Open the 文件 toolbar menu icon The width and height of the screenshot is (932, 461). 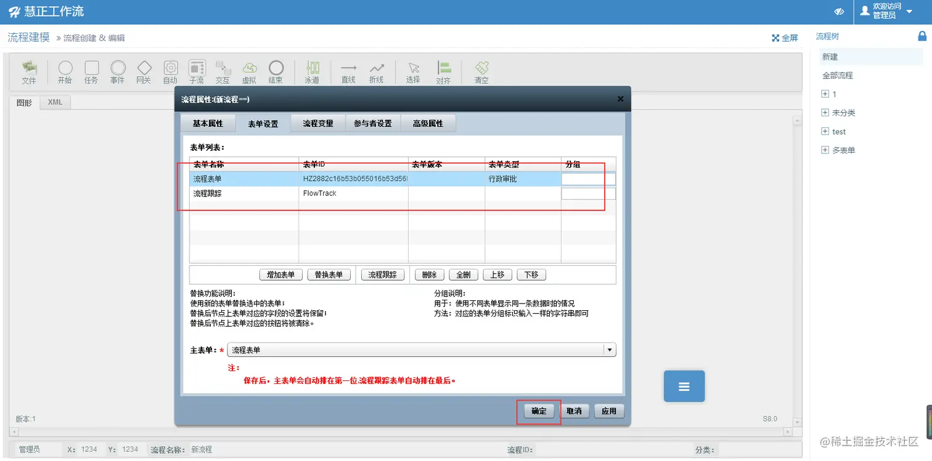click(29, 72)
